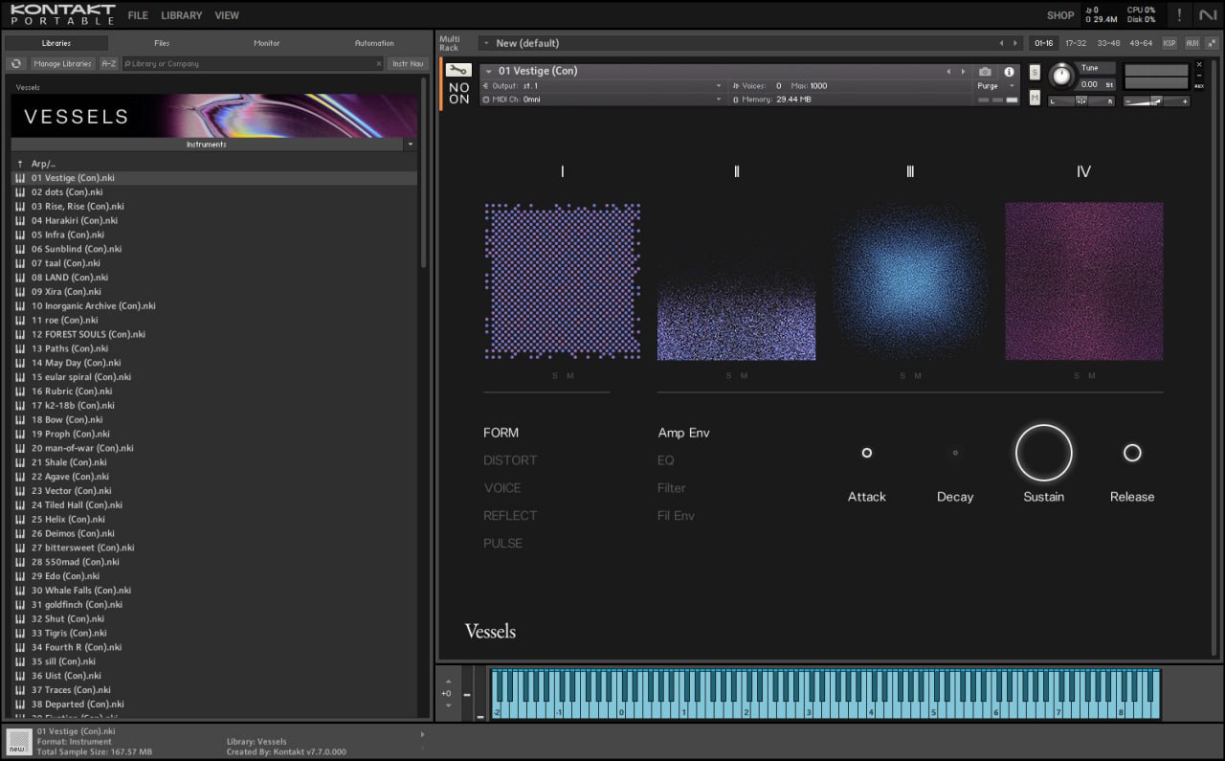This screenshot has width=1225, height=761.
Task: Toggle the A-Z library sort button
Action: tap(109, 64)
